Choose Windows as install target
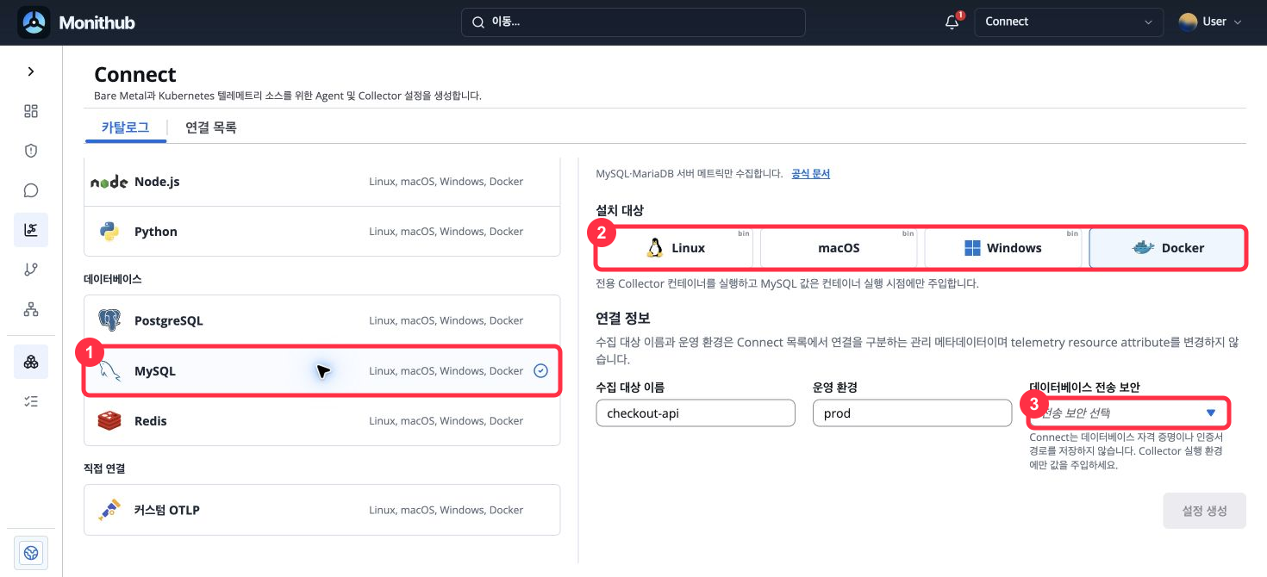This screenshot has width=1267, height=577. point(1002,248)
